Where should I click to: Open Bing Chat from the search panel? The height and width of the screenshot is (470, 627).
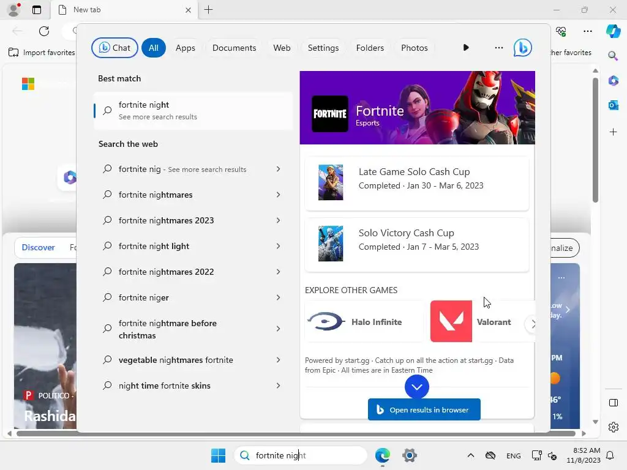tap(115, 48)
